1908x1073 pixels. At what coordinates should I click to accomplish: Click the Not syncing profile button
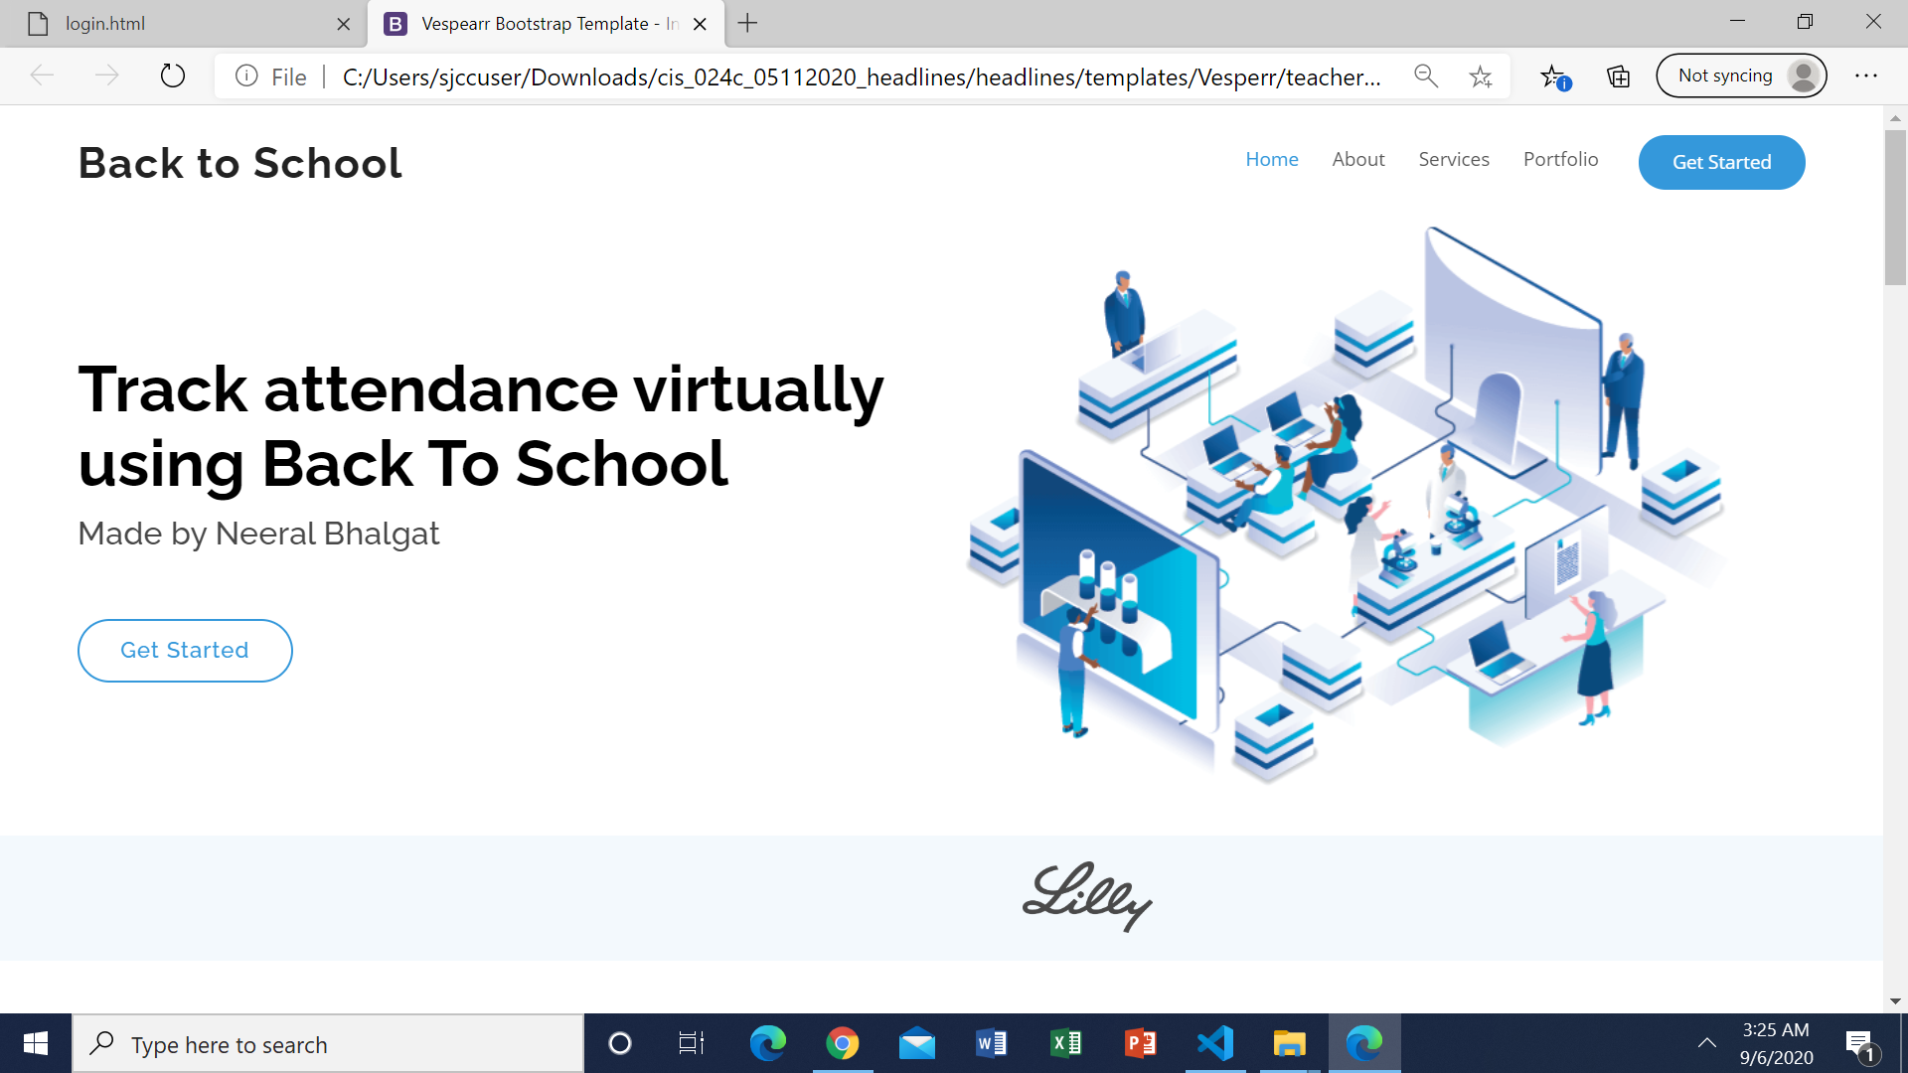pyautogui.click(x=1741, y=76)
